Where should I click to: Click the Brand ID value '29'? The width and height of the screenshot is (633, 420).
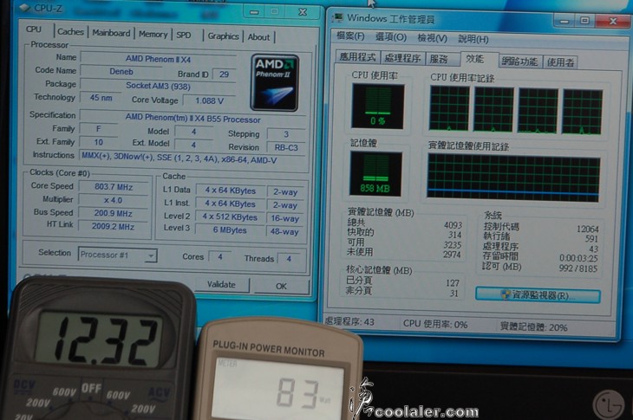(224, 74)
